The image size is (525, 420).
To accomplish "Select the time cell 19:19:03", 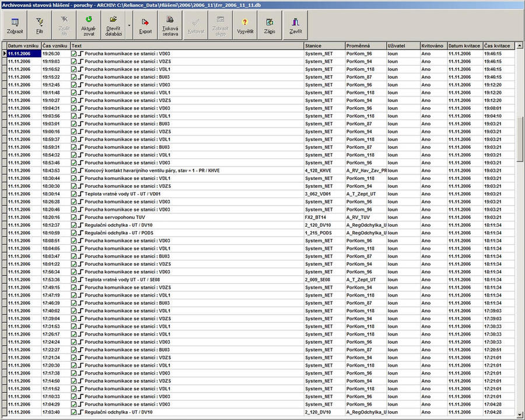I will click(55, 62).
